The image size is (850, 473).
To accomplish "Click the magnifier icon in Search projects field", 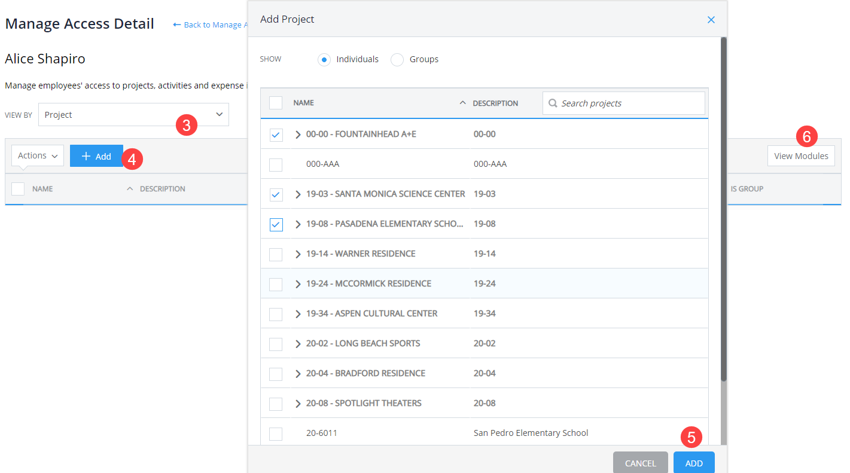I will [553, 103].
